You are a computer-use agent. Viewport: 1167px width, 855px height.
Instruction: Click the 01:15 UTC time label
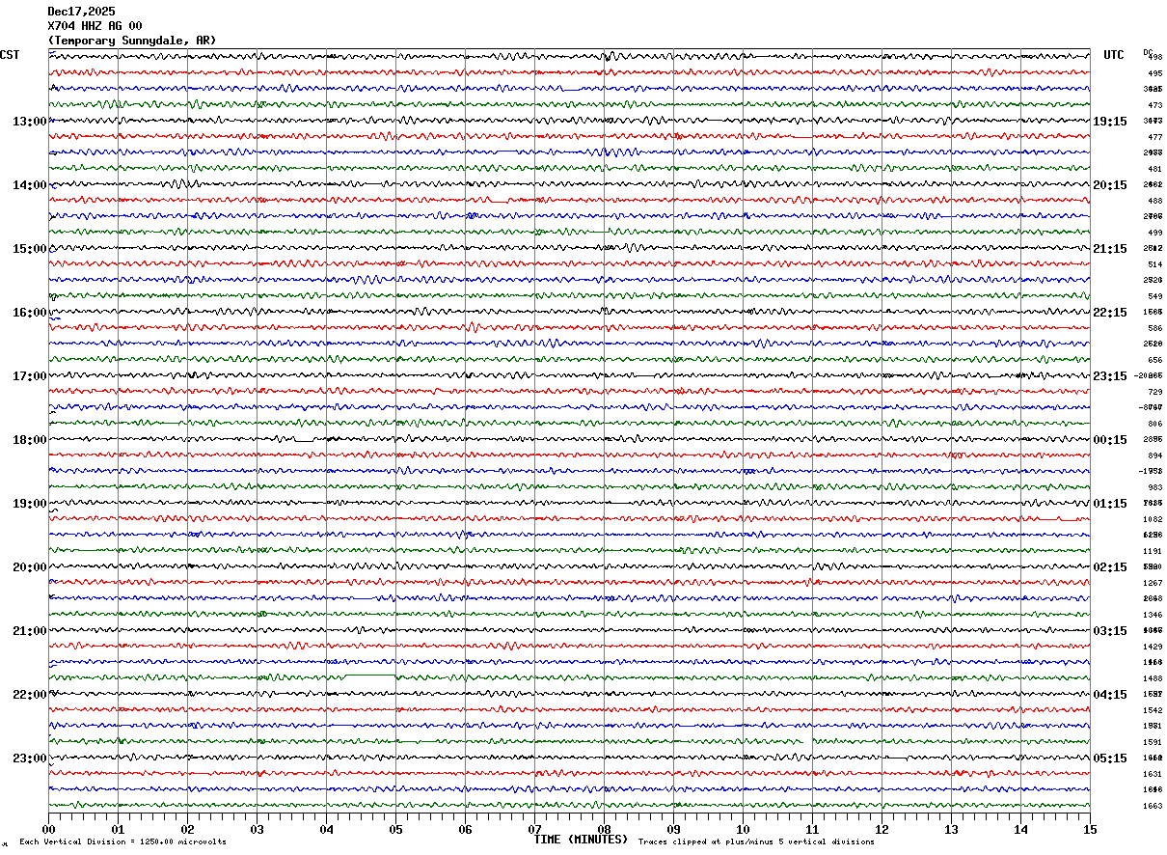pos(1109,504)
